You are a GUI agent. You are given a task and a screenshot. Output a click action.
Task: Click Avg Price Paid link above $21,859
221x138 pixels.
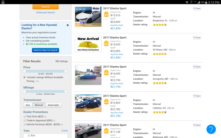coord(117,25)
